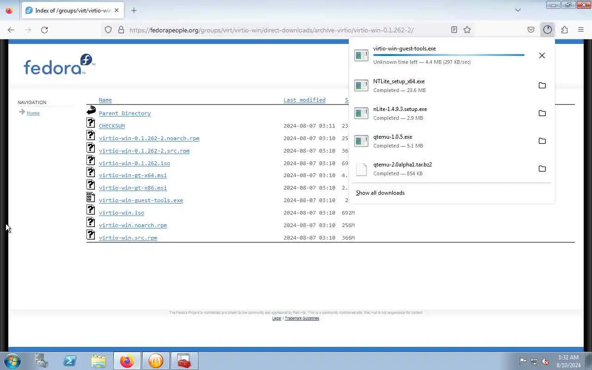
Task: Open the Home navigation link
Action: tap(33, 113)
